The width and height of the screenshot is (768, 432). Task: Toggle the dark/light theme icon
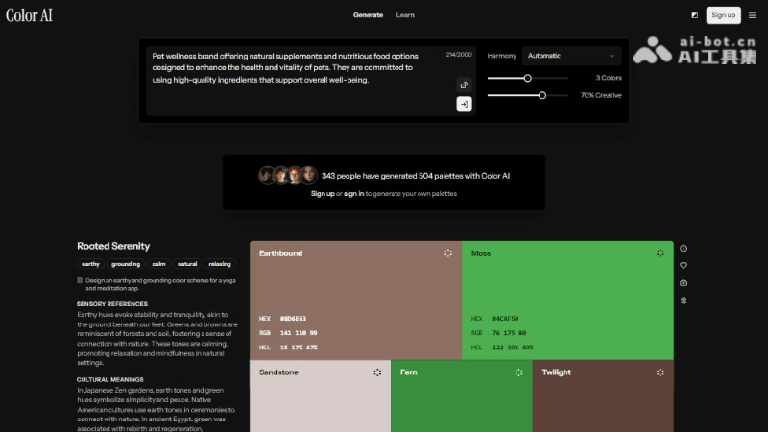[x=694, y=15]
